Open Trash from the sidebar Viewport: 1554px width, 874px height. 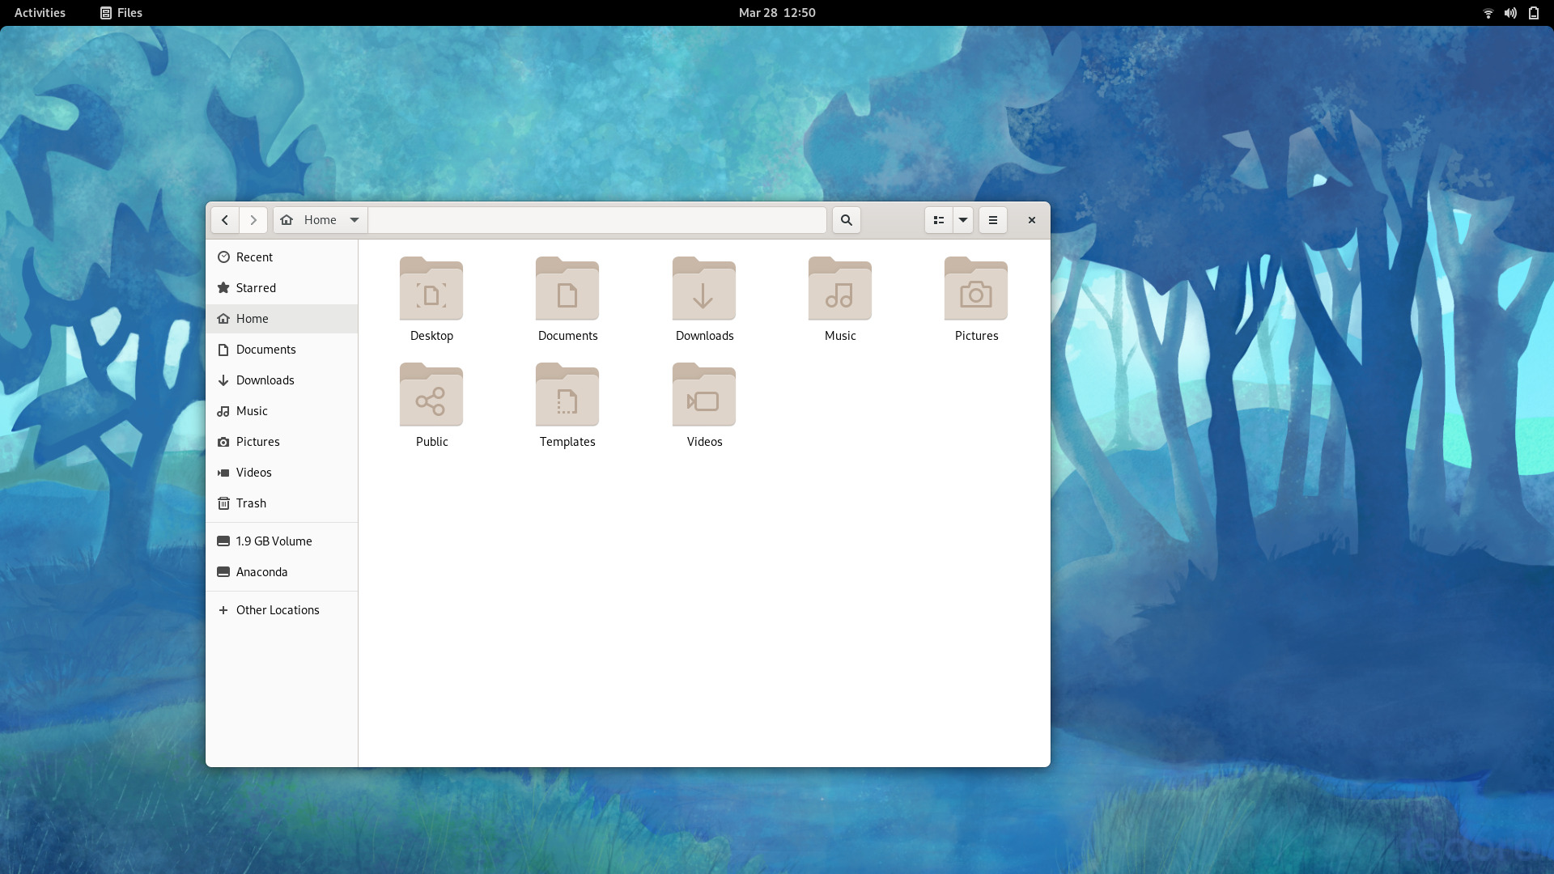(x=251, y=503)
